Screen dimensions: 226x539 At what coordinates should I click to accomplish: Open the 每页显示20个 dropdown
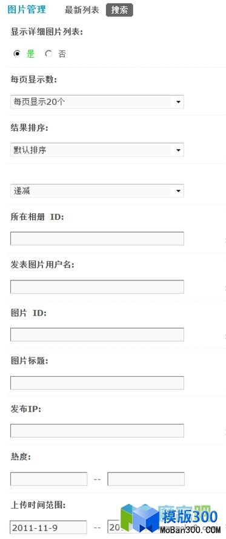[x=97, y=102]
